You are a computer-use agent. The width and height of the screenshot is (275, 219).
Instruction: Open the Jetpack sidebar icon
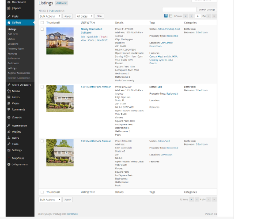click(x=9, y=8)
